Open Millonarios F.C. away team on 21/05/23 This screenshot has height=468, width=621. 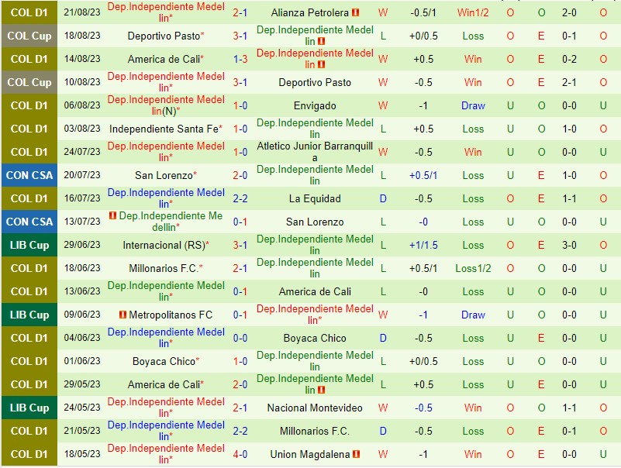(x=315, y=431)
